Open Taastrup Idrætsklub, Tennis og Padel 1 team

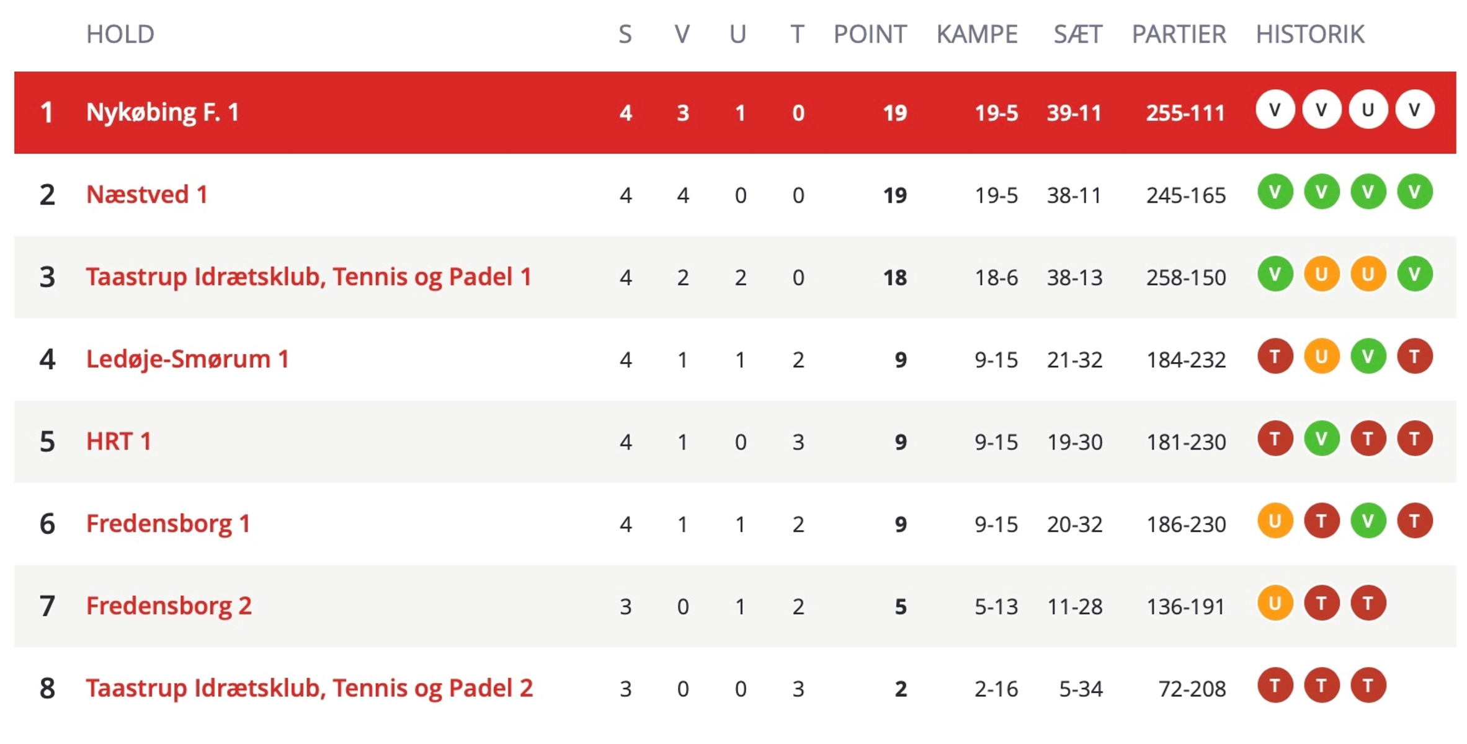click(x=309, y=277)
